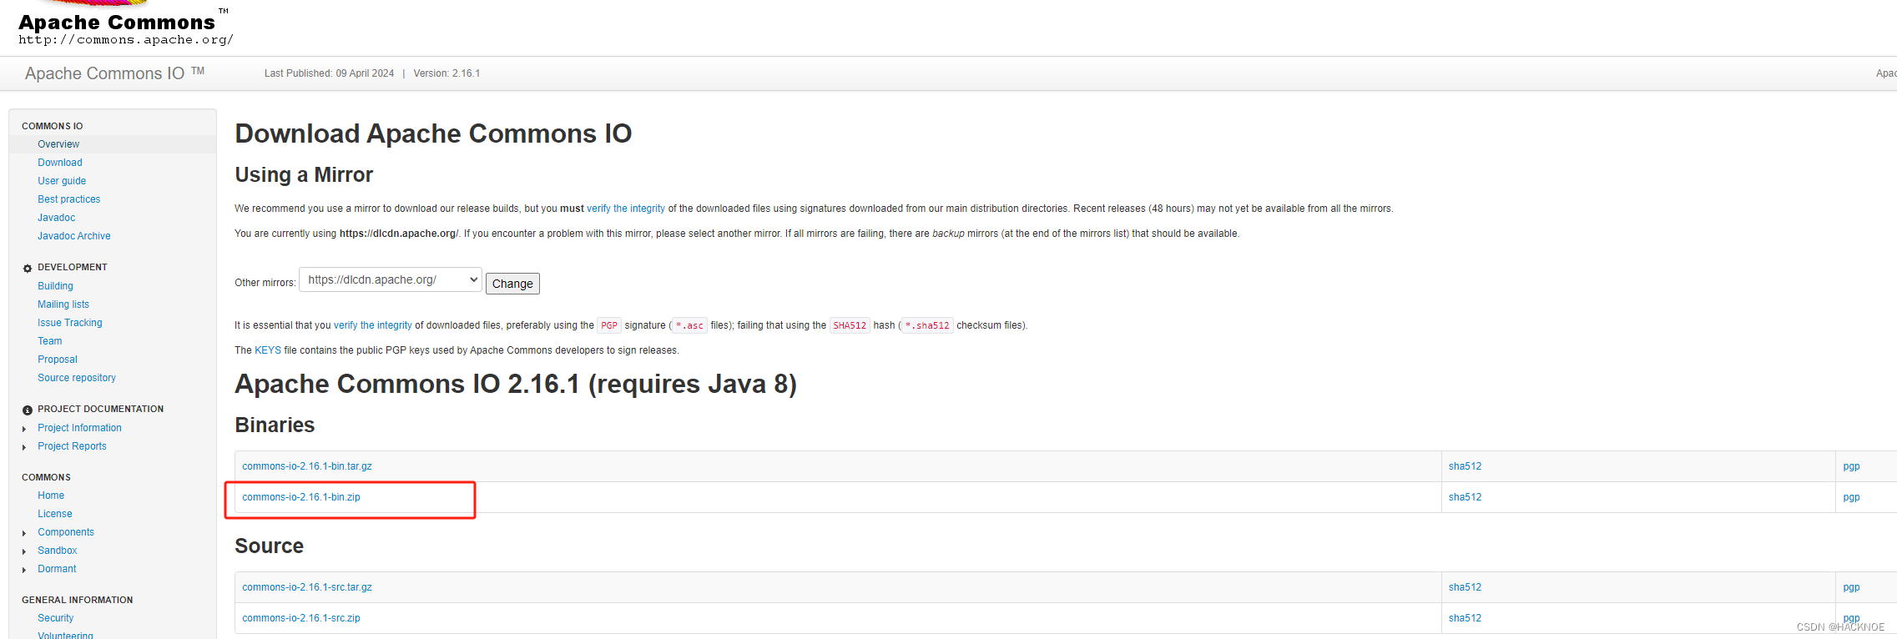Viewport: 1897px width, 639px height.
Task: Open Download in sidebar
Action: coord(60,163)
